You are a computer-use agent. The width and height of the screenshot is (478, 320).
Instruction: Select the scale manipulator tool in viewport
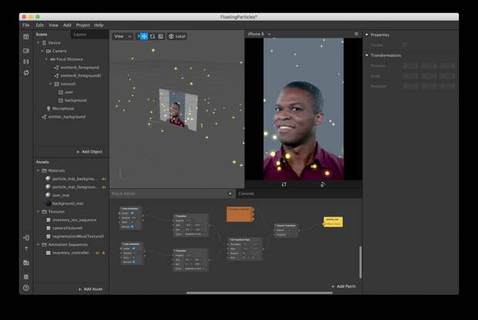[160, 36]
